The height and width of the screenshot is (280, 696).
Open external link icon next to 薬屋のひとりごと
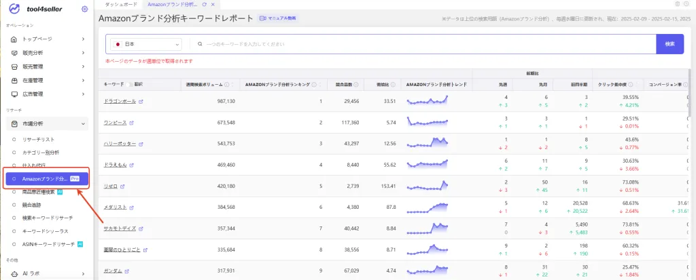click(x=145, y=250)
